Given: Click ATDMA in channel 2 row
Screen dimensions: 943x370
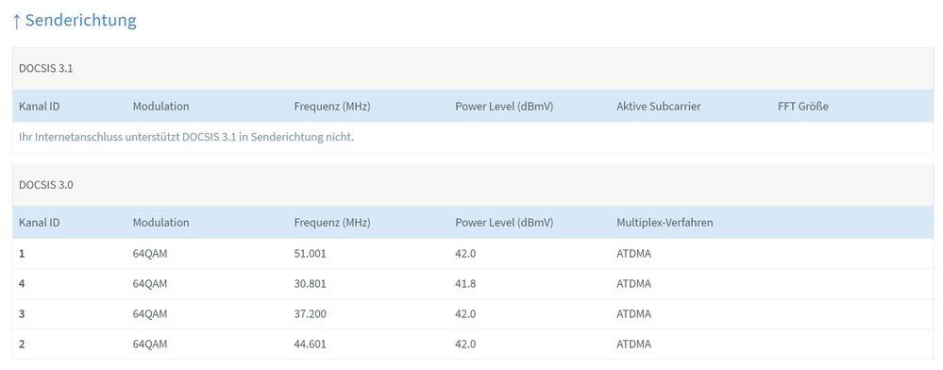Looking at the screenshot, I should click(634, 345).
